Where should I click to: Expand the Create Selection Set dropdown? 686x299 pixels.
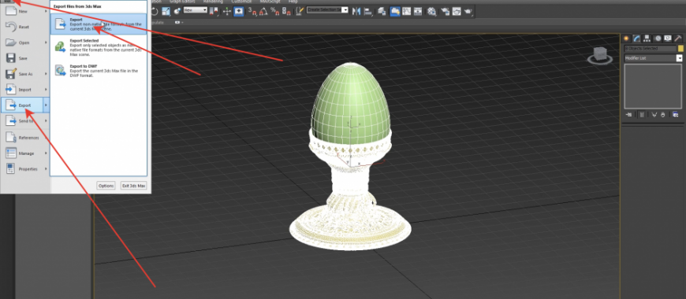coord(327,10)
